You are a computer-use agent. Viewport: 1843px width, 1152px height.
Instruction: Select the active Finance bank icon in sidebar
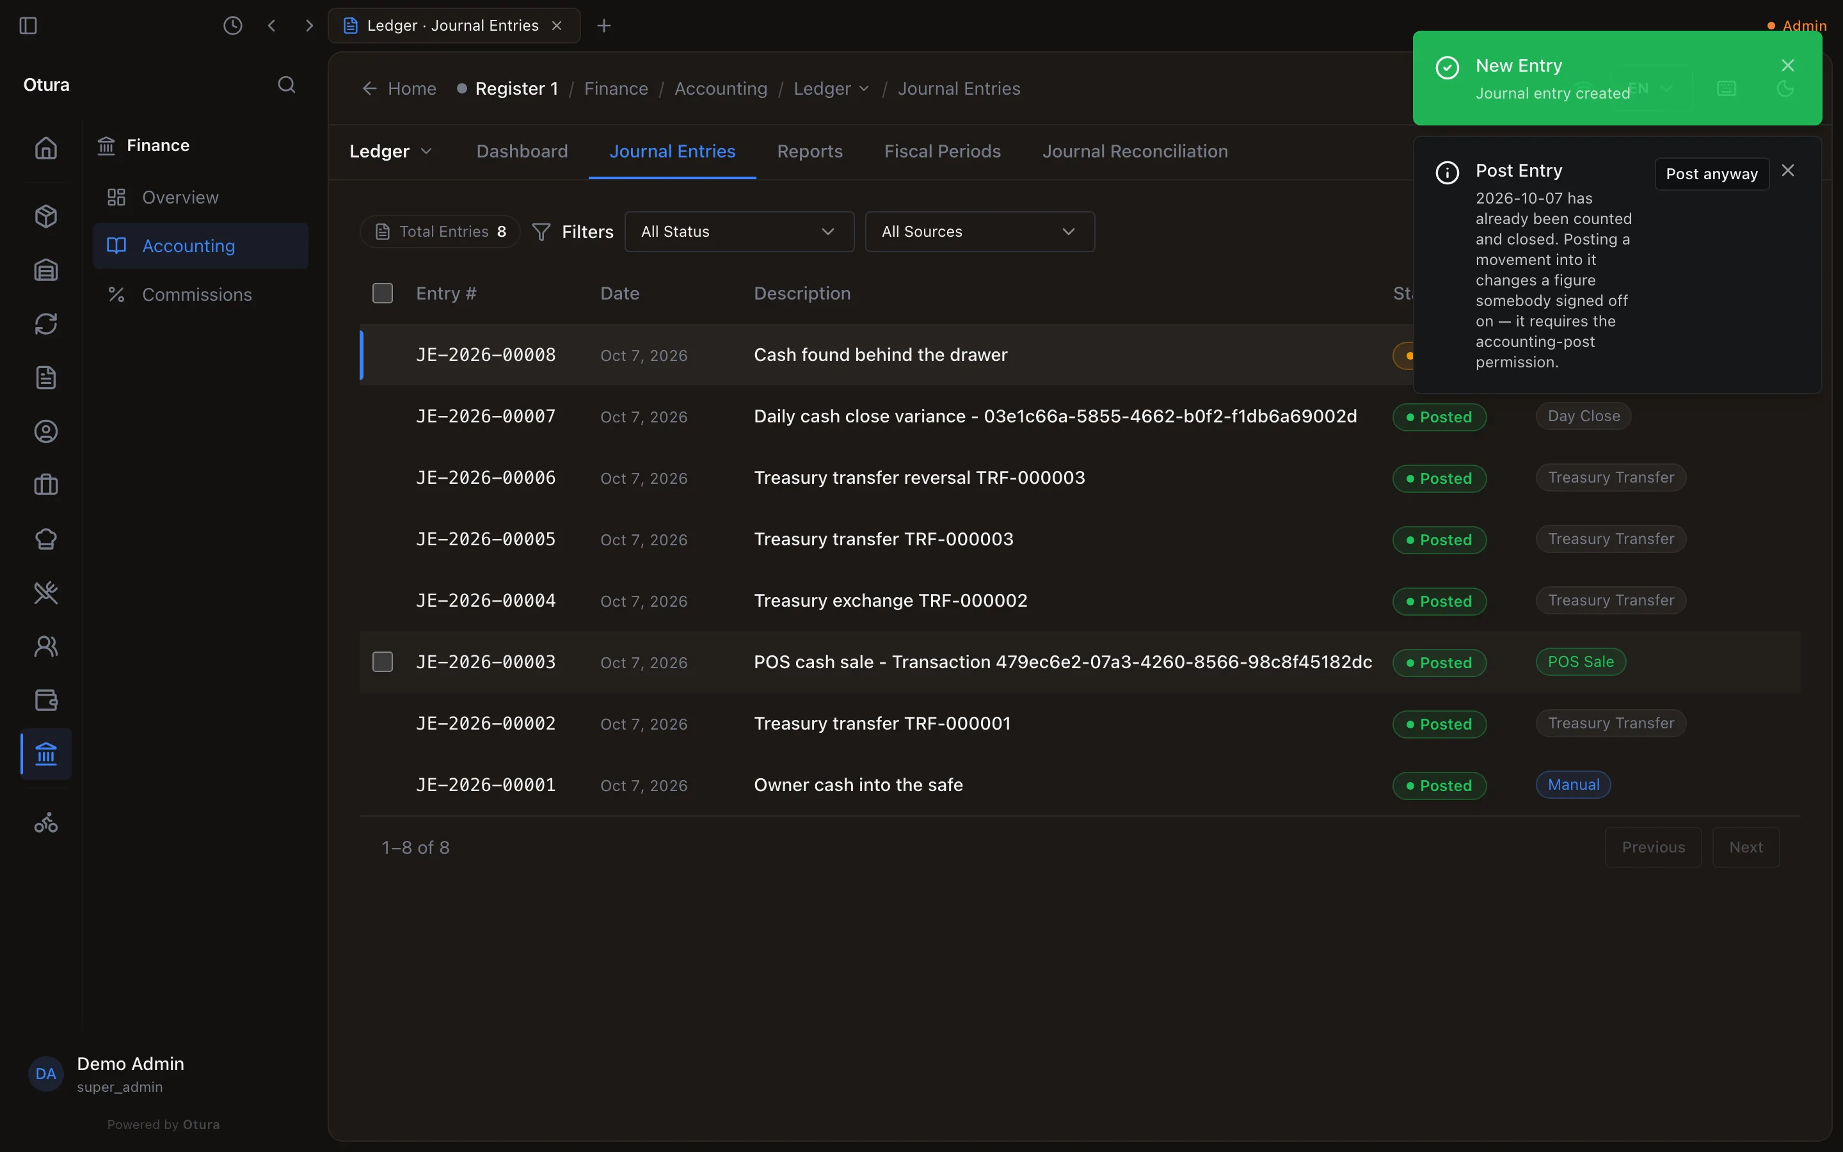pos(45,755)
